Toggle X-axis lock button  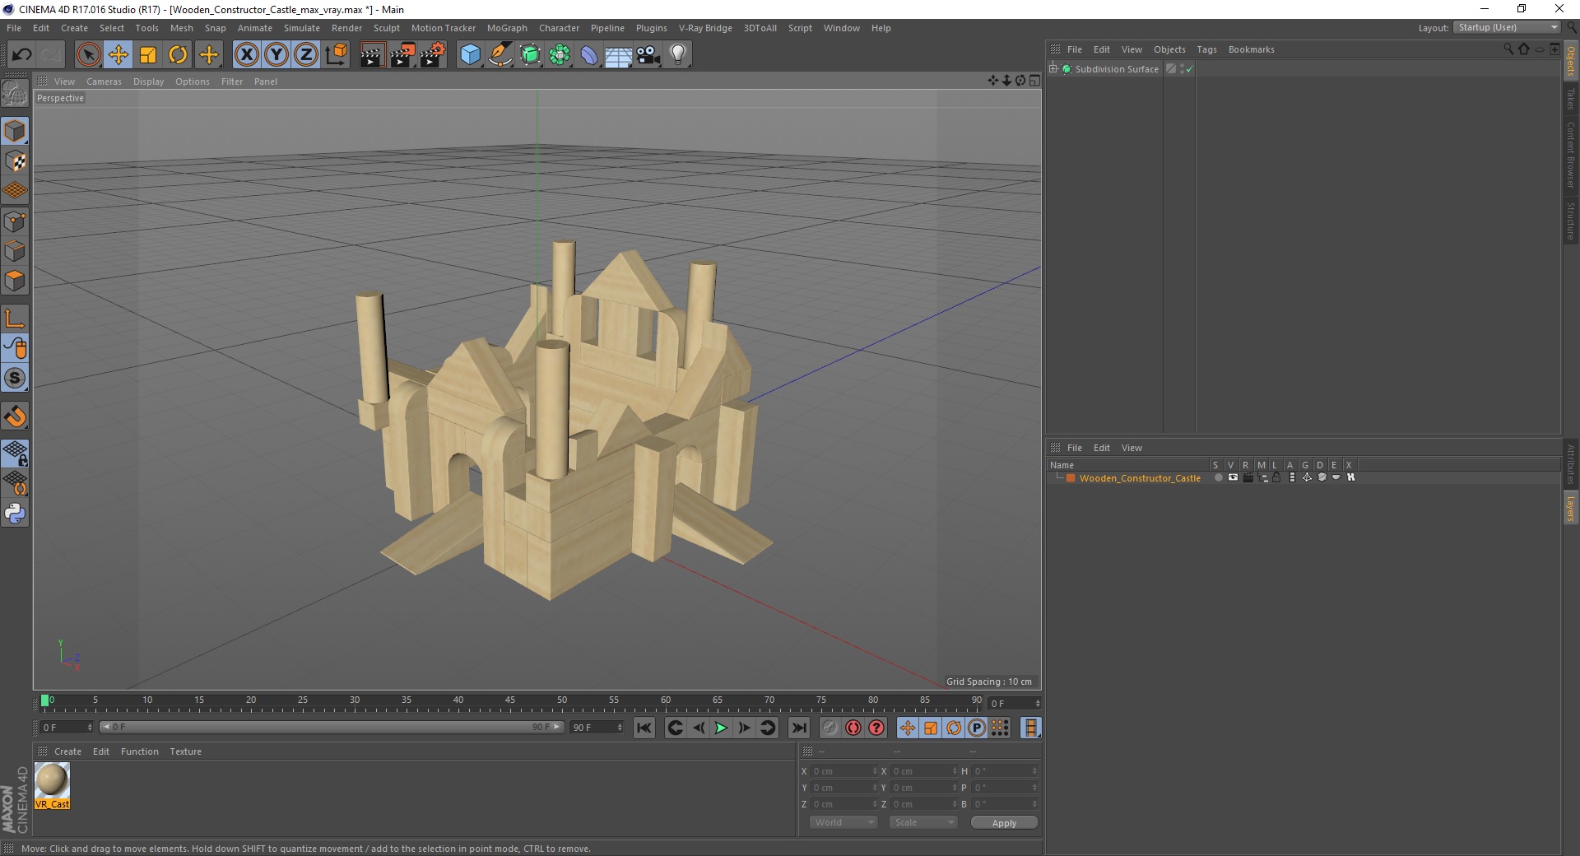(246, 55)
